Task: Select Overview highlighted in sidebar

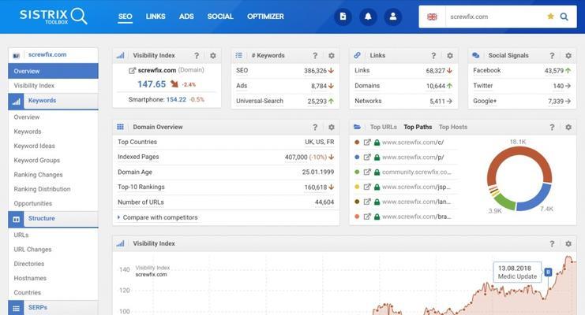Action: pos(53,71)
